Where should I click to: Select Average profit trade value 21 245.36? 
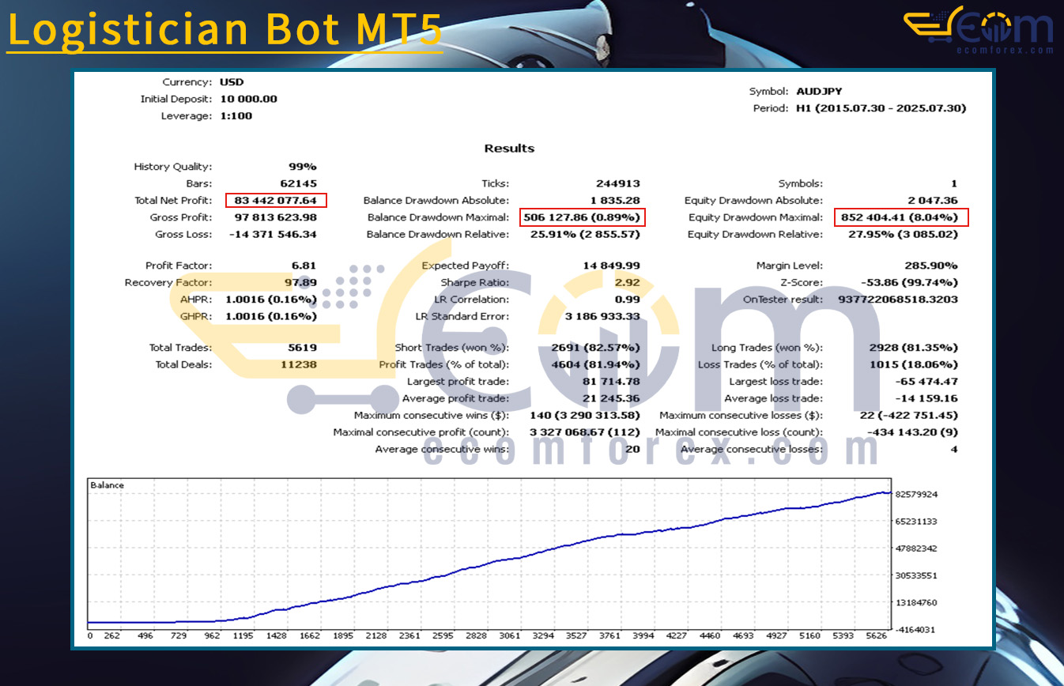(x=612, y=399)
